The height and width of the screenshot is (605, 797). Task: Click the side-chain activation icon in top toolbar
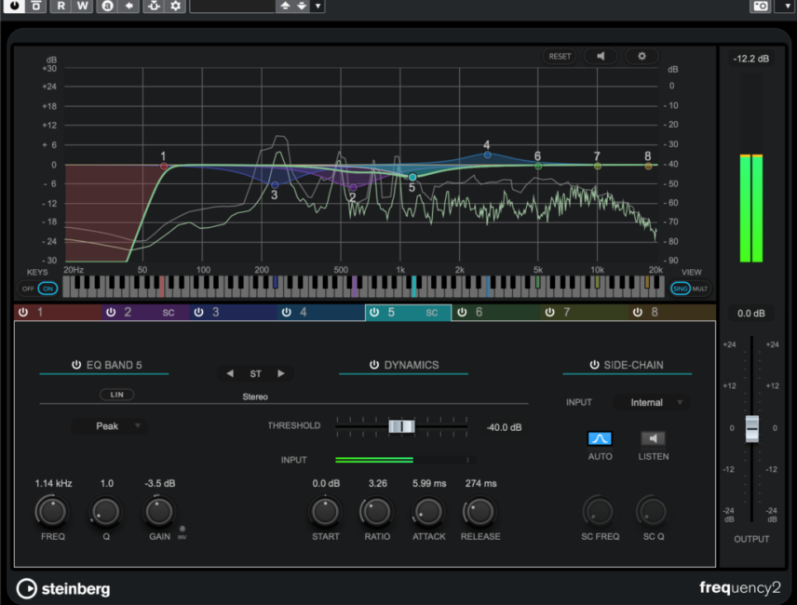[154, 7]
